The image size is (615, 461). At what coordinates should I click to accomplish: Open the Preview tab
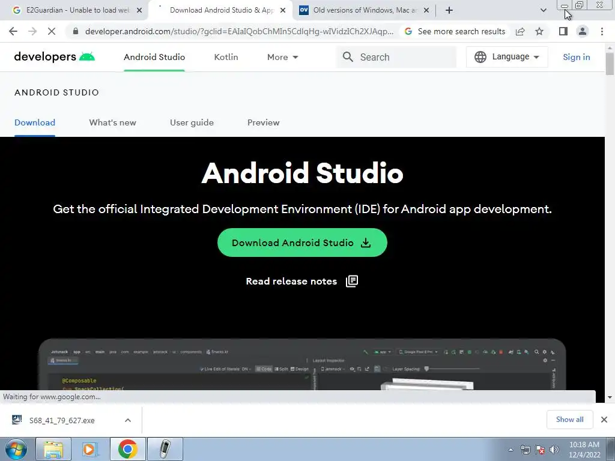(263, 122)
